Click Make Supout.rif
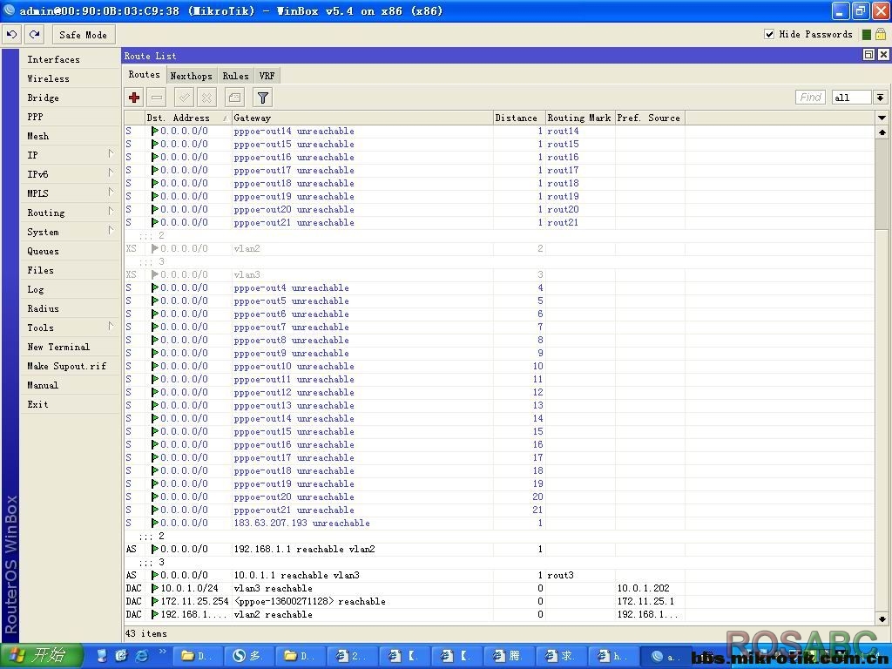 [x=70, y=366]
